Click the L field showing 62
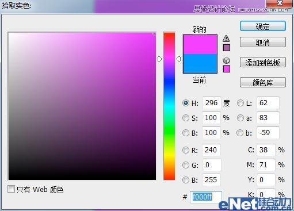 pyautogui.click(x=268, y=103)
